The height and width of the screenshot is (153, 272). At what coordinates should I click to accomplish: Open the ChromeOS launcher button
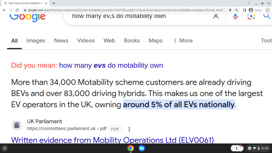[x=5, y=148]
